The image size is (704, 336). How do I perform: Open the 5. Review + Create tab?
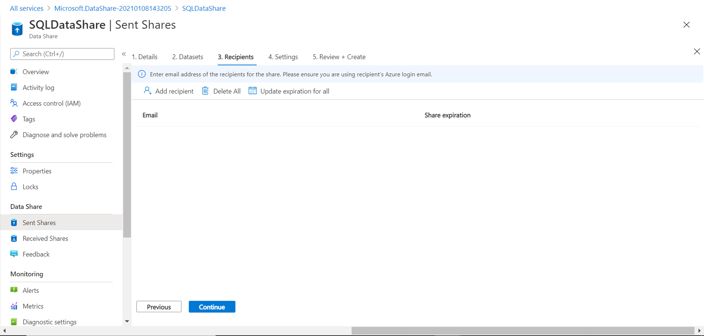[339, 57]
